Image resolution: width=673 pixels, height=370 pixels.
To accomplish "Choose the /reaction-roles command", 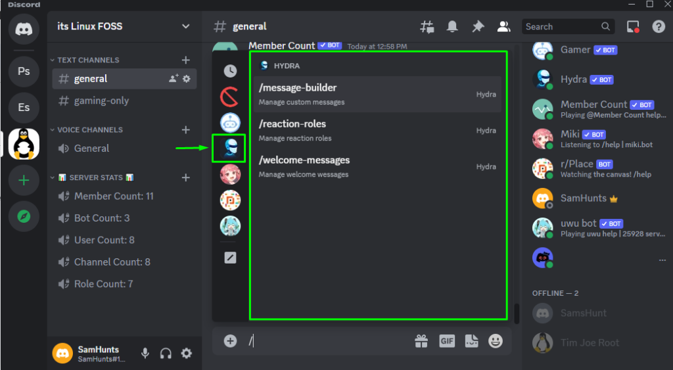I will (377, 131).
